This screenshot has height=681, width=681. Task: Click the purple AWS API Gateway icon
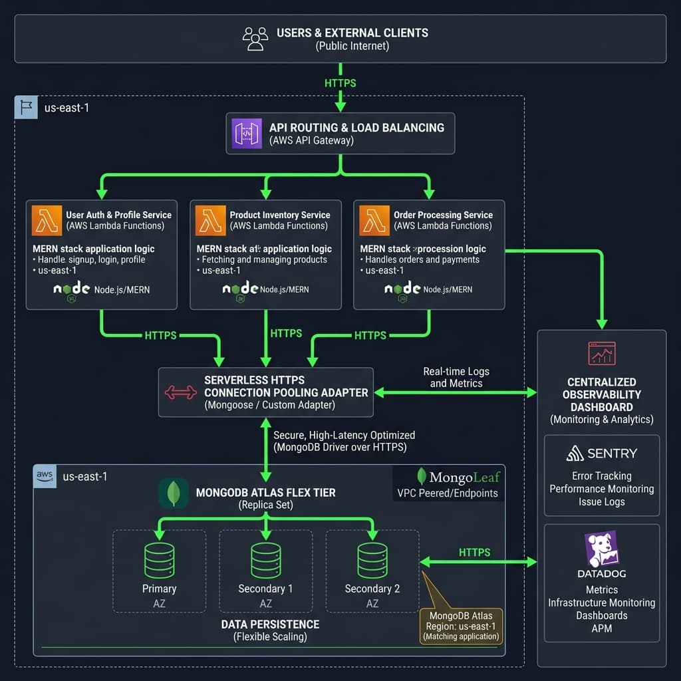pyautogui.click(x=247, y=133)
